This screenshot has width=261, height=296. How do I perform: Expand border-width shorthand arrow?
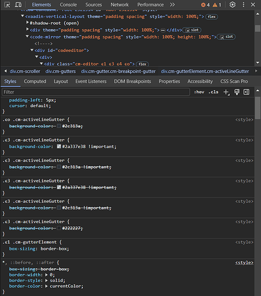click(46, 275)
